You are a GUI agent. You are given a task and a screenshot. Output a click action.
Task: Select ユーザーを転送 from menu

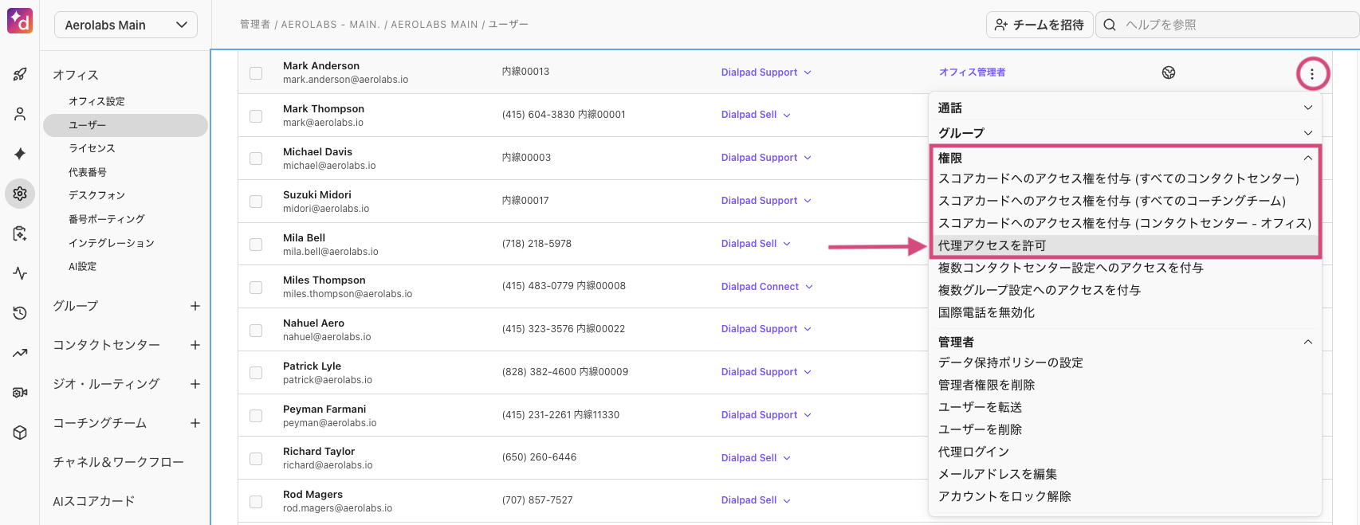(980, 407)
